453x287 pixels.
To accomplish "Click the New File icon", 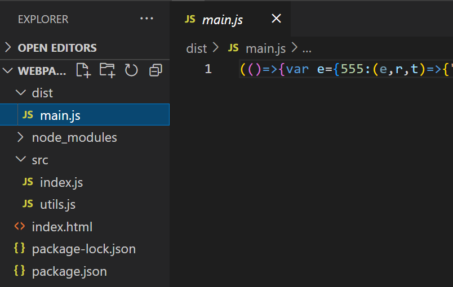I will (x=83, y=70).
